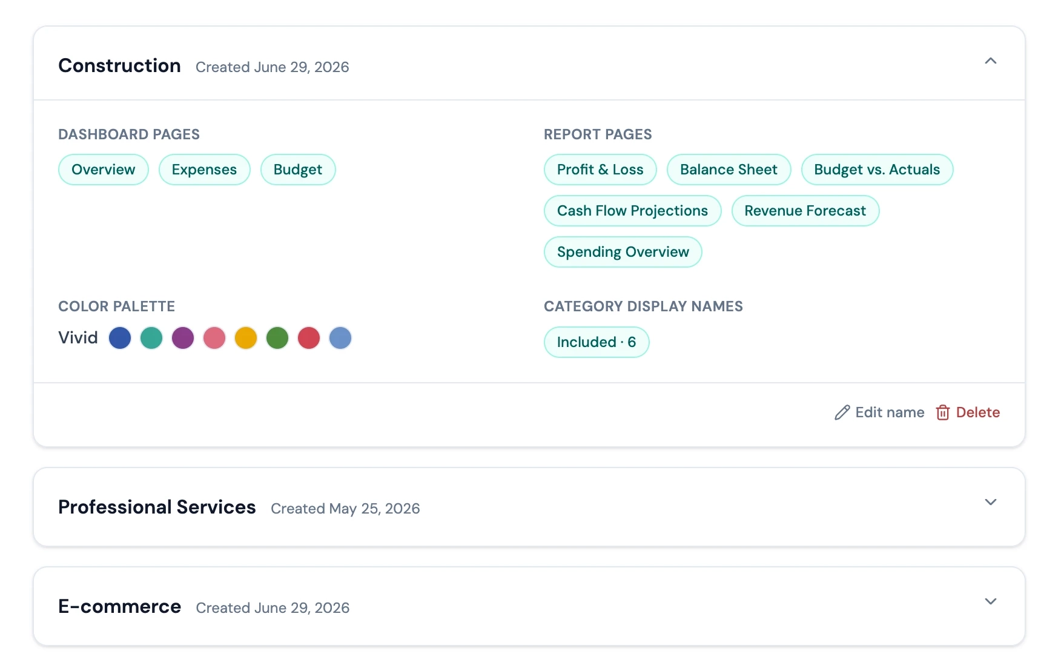
Task: Expand the Professional Services template
Action: pos(990,502)
